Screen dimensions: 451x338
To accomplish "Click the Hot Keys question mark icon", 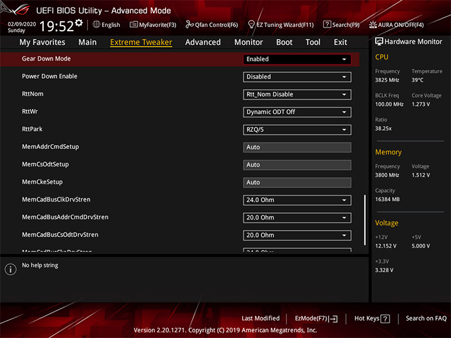I will 385,319.
